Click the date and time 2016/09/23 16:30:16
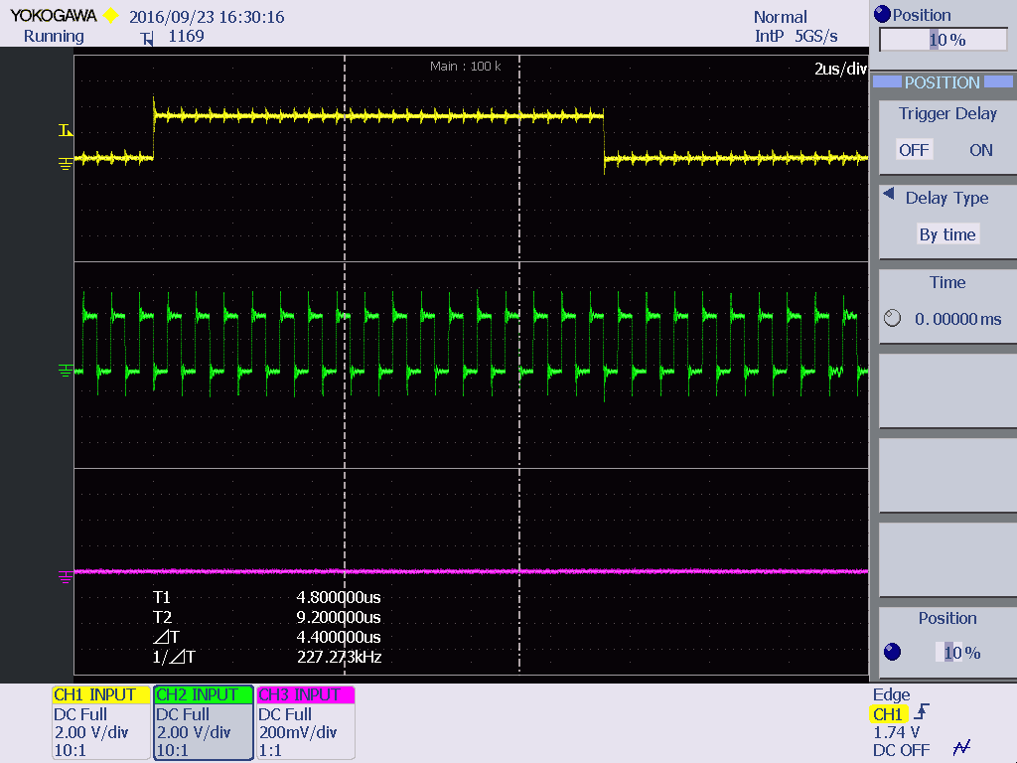Image resolution: width=1017 pixels, height=763 pixels. (207, 17)
